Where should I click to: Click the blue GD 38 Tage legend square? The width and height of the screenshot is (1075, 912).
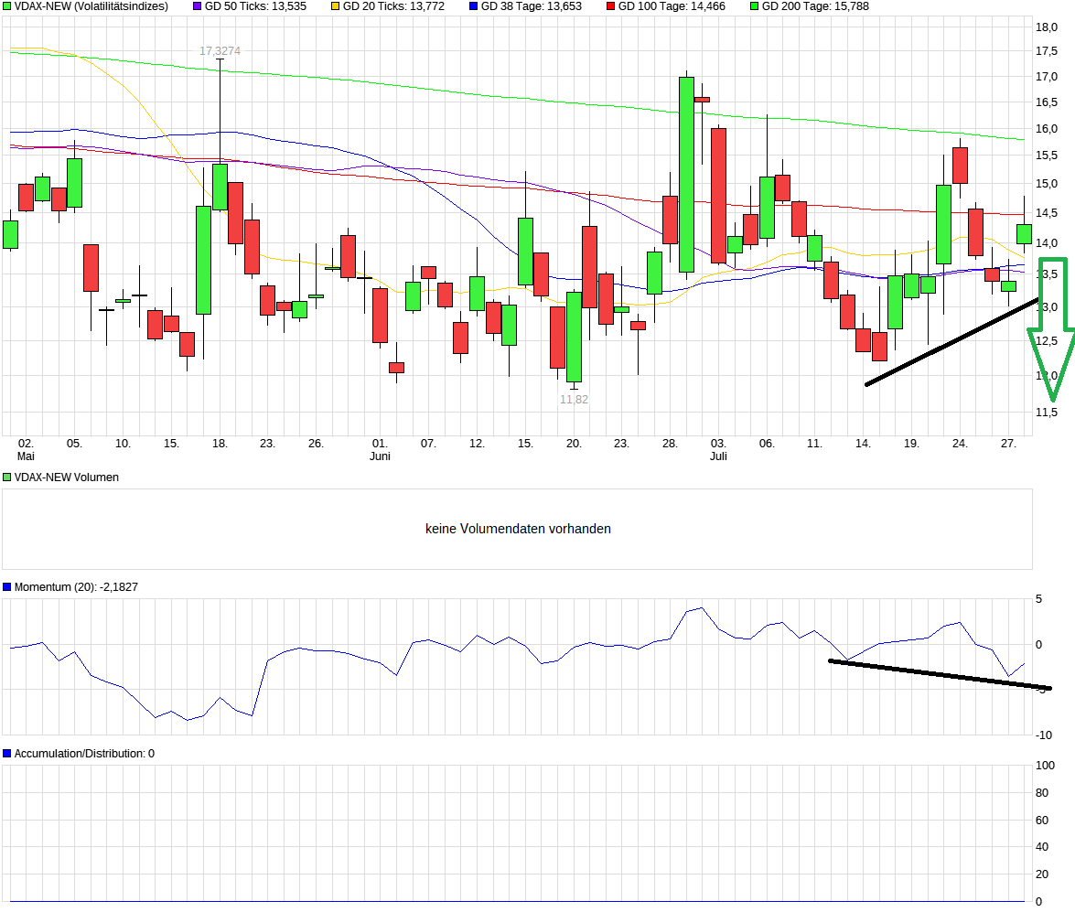pos(474,6)
